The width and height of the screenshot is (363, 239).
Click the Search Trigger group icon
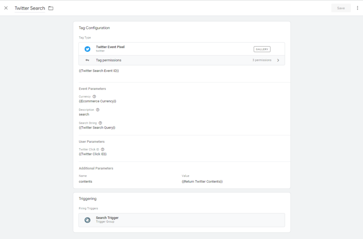click(x=87, y=220)
